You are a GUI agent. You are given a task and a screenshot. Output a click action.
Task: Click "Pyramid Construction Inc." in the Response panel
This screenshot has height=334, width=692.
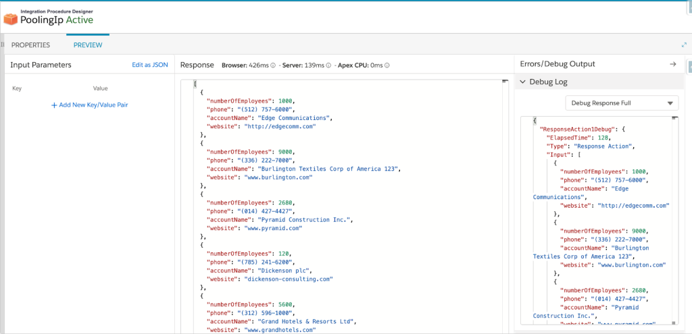coord(305,220)
